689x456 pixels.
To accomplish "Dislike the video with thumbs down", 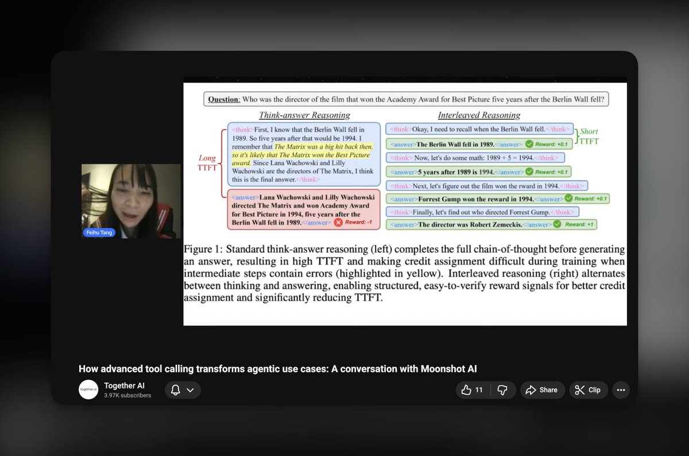I will pyautogui.click(x=502, y=390).
